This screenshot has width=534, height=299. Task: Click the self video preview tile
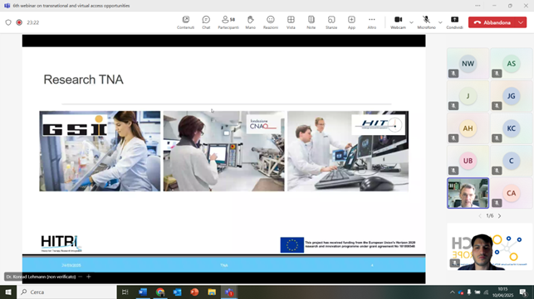coord(490,247)
